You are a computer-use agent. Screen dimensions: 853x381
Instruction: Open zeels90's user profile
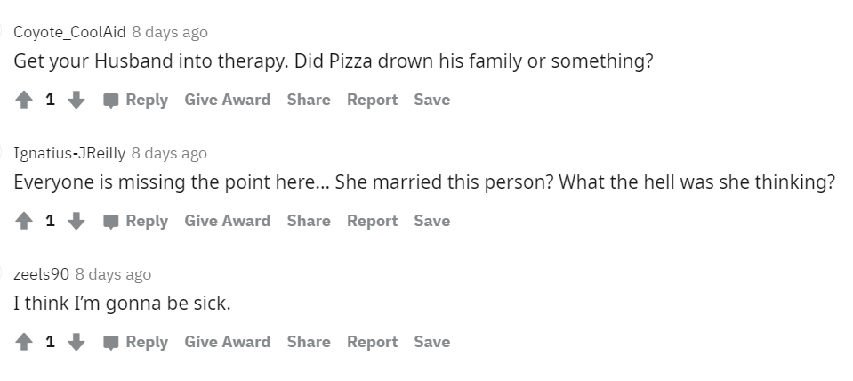tap(41, 274)
